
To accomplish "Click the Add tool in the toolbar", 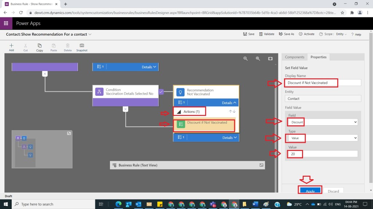I will 11,47.
